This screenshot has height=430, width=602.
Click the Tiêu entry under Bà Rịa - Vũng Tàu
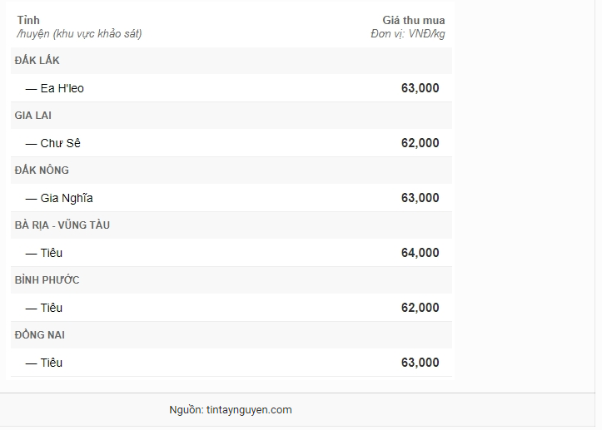(x=51, y=253)
